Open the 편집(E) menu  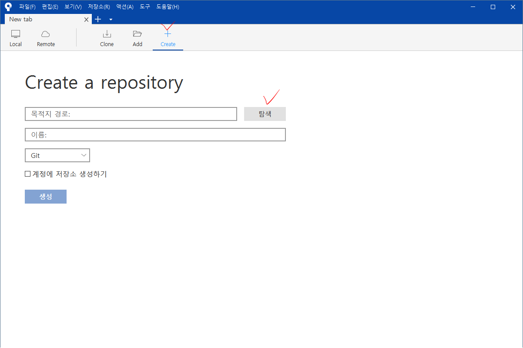[x=50, y=7]
